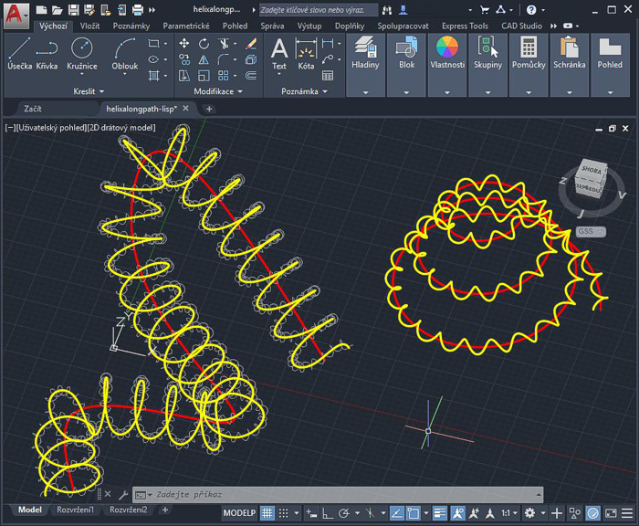The height and width of the screenshot is (526, 639).
Task: Expand the Poznámka panel
Action: tap(304, 91)
